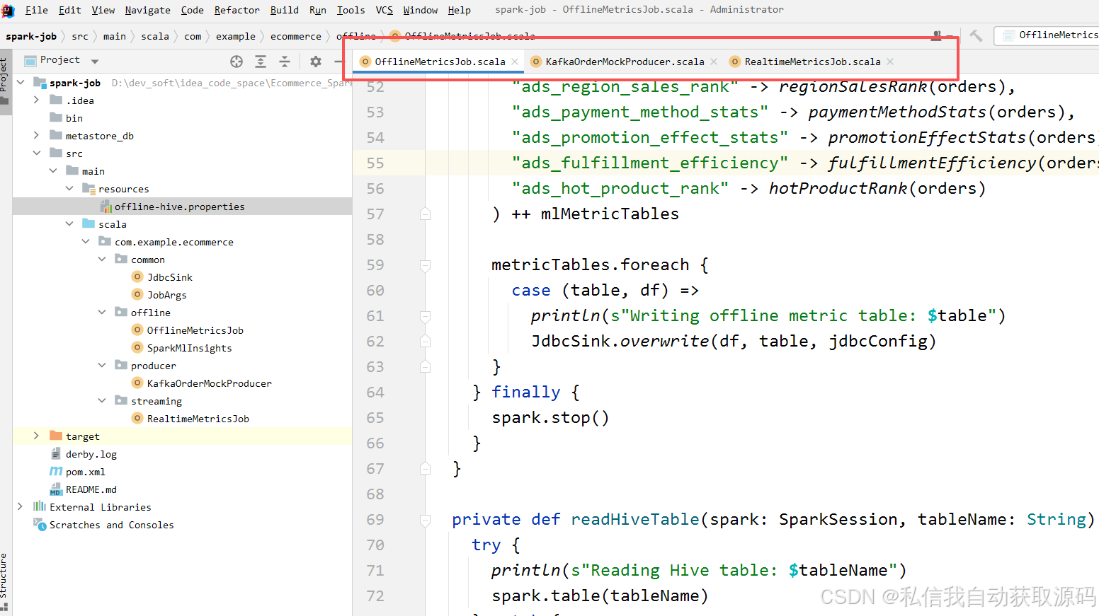Switch to RealtimeMetricsJob.scala tab
Image resolution: width=1099 pixels, height=616 pixels.
[x=812, y=62]
